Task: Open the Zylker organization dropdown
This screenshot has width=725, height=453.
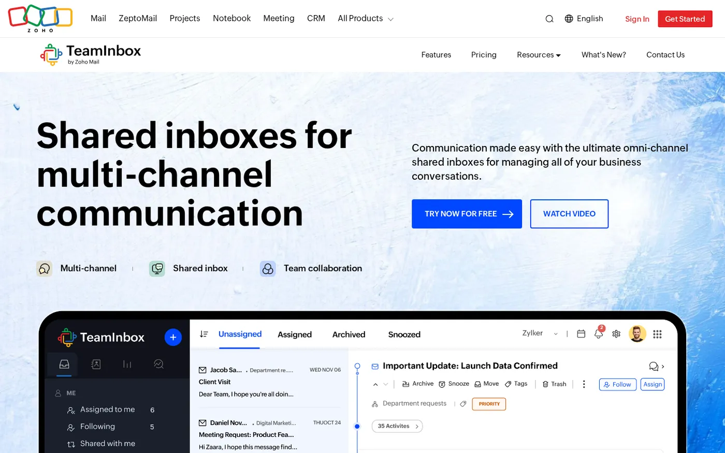Action: [540, 333]
